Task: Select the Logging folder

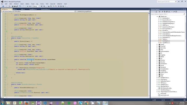Action: click(163, 55)
